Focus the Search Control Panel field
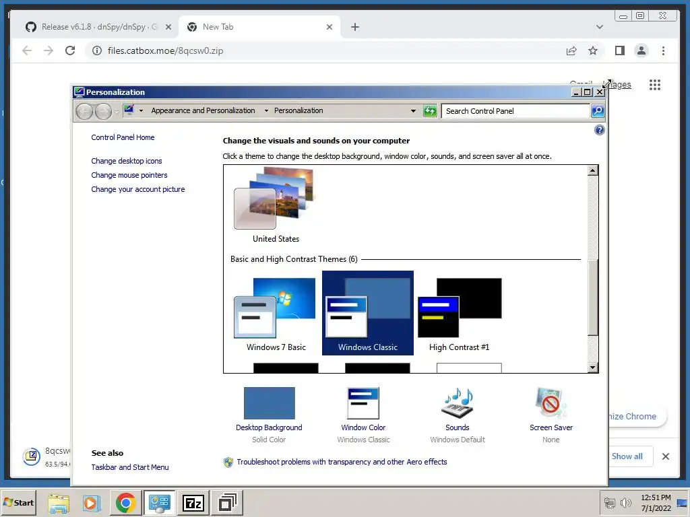Image resolution: width=690 pixels, height=517 pixels. 515,111
